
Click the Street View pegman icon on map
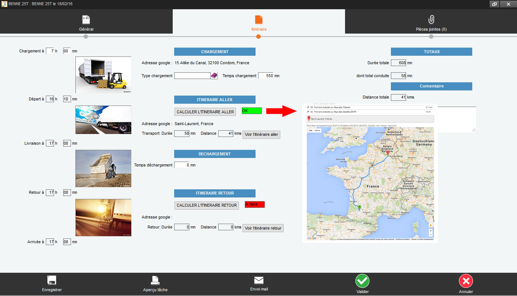click(x=431, y=225)
